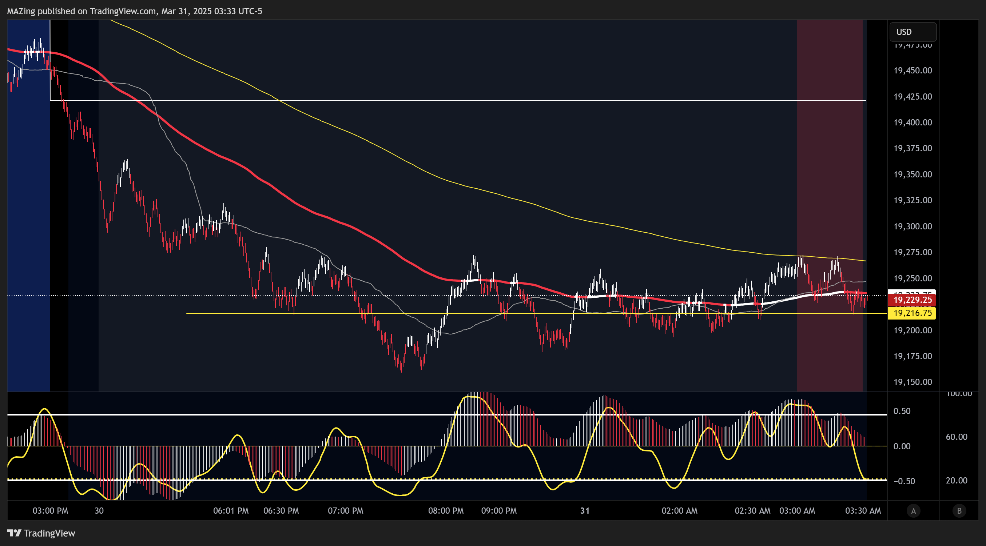
Task: Click the 19,200.00 price axis label
Action: 913,330
